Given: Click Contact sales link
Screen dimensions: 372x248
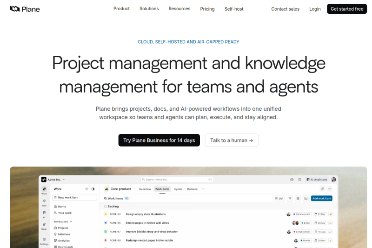Looking at the screenshot, I should [285, 9].
